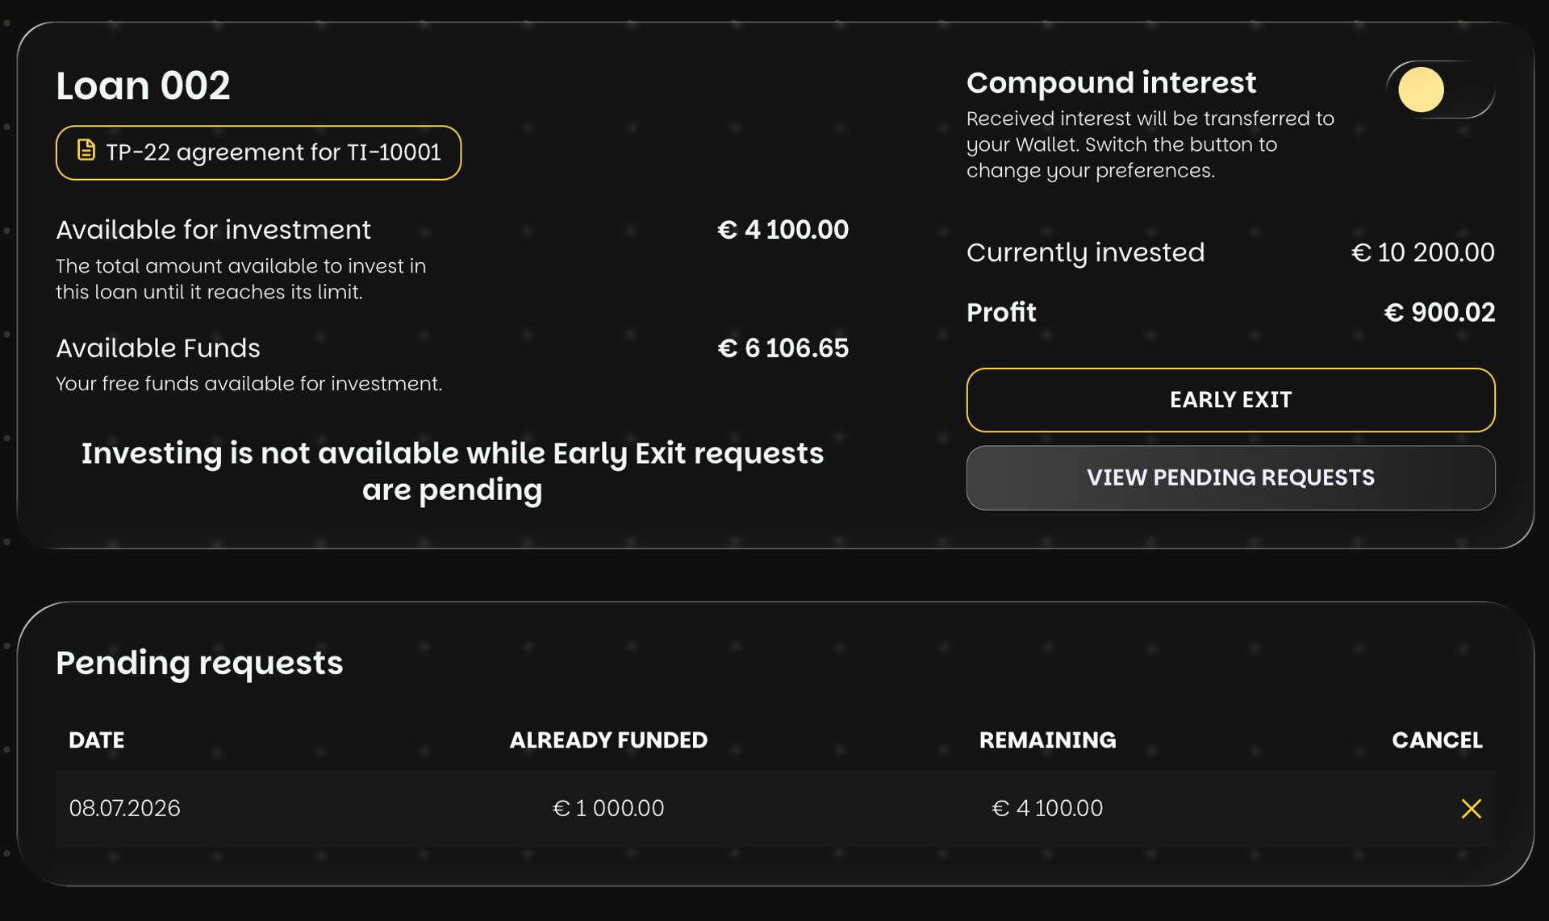The image size is (1549, 921).
Task: Click the Pending requests heading
Action: click(x=199, y=663)
